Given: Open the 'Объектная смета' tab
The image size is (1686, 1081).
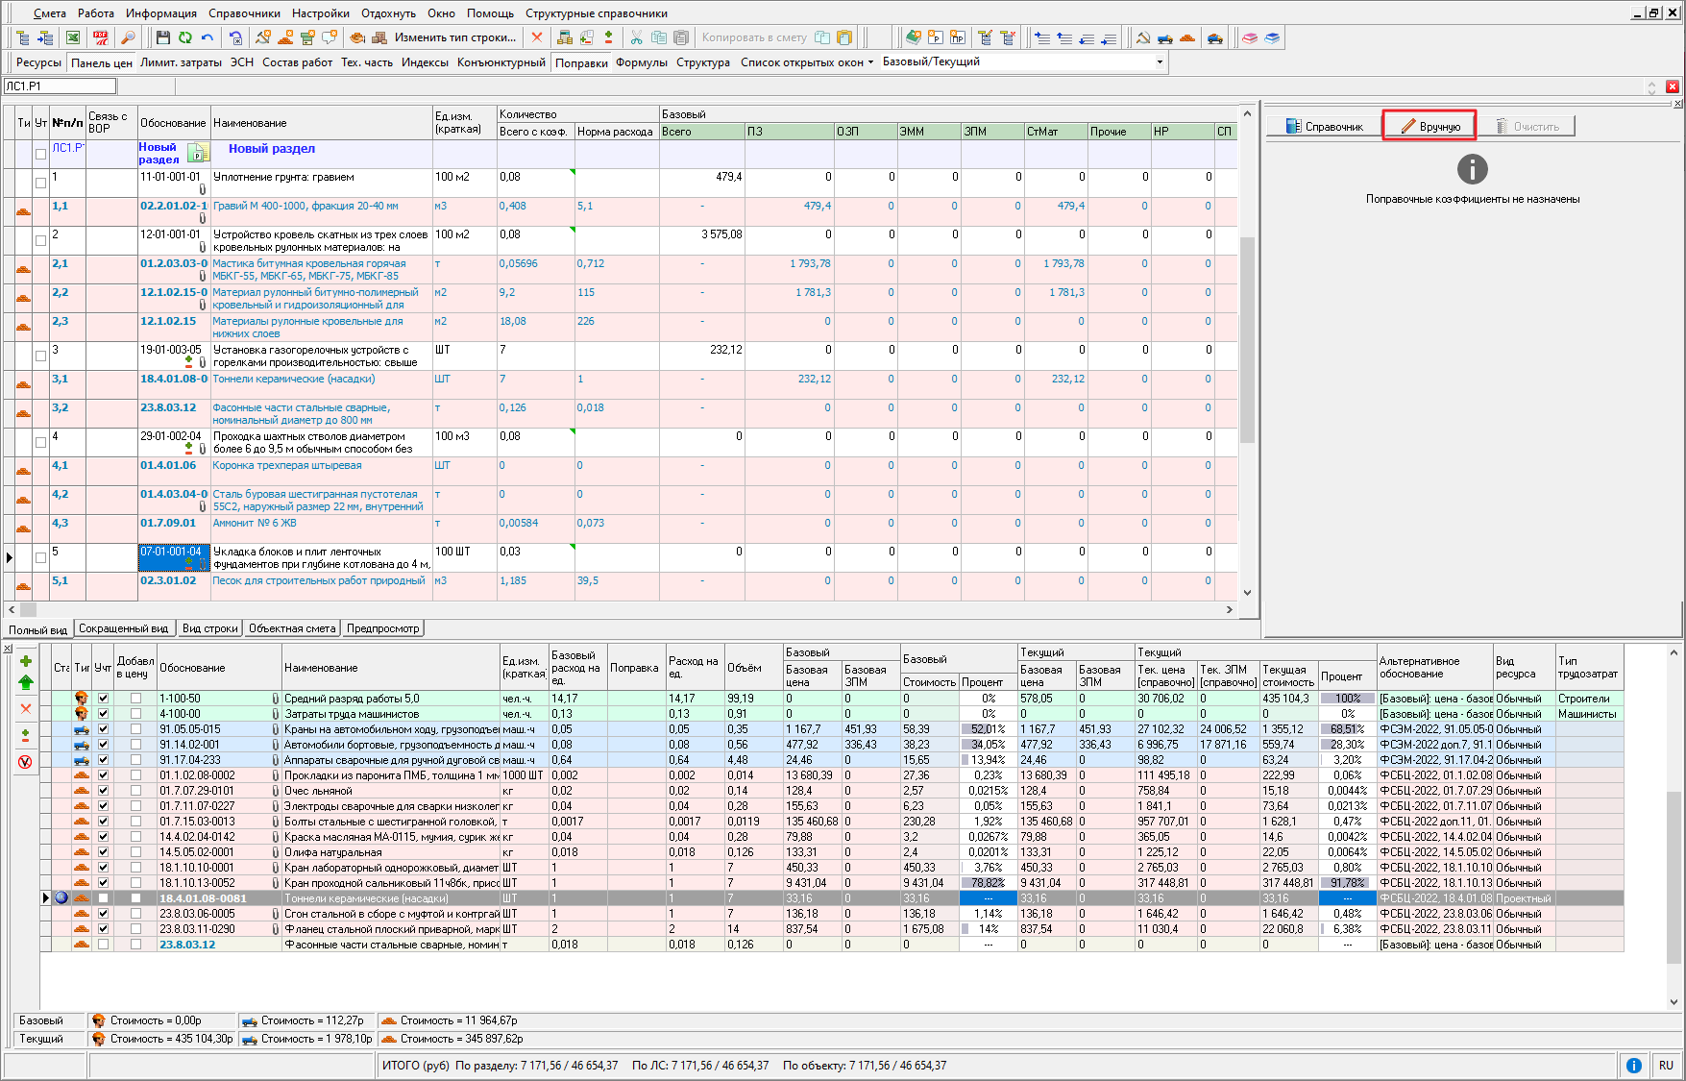Looking at the screenshot, I should (x=292, y=628).
